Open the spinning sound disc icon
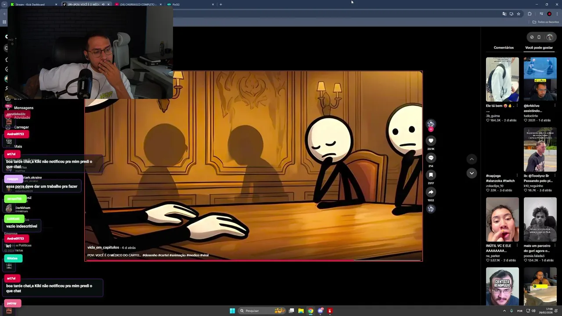The width and height of the screenshot is (562, 316). [431, 209]
